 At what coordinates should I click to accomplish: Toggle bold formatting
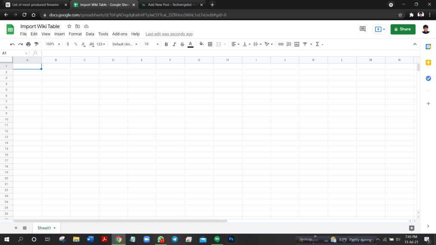tap(166, 44)
